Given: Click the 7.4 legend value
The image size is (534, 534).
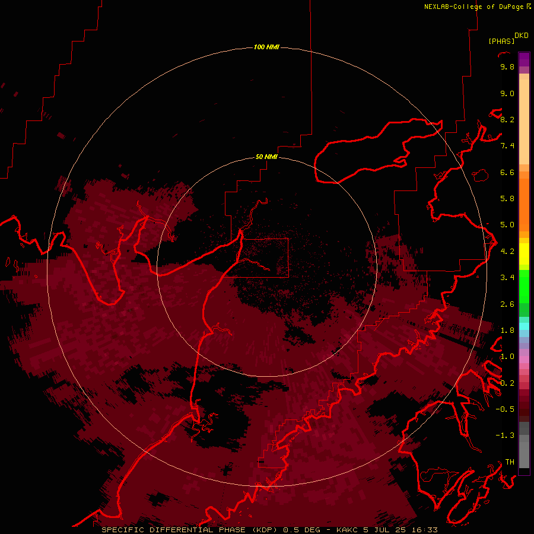Looking at the screenshot, I should click(507, 146).
